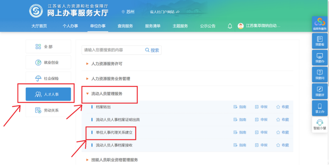
Task: Expand 人力资源服务许可 section
Action: (x=107, y=64)
